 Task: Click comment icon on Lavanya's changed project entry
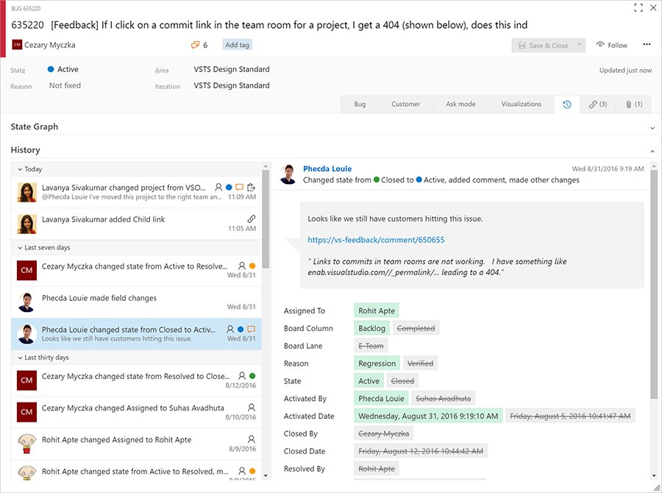pos(239,187)
